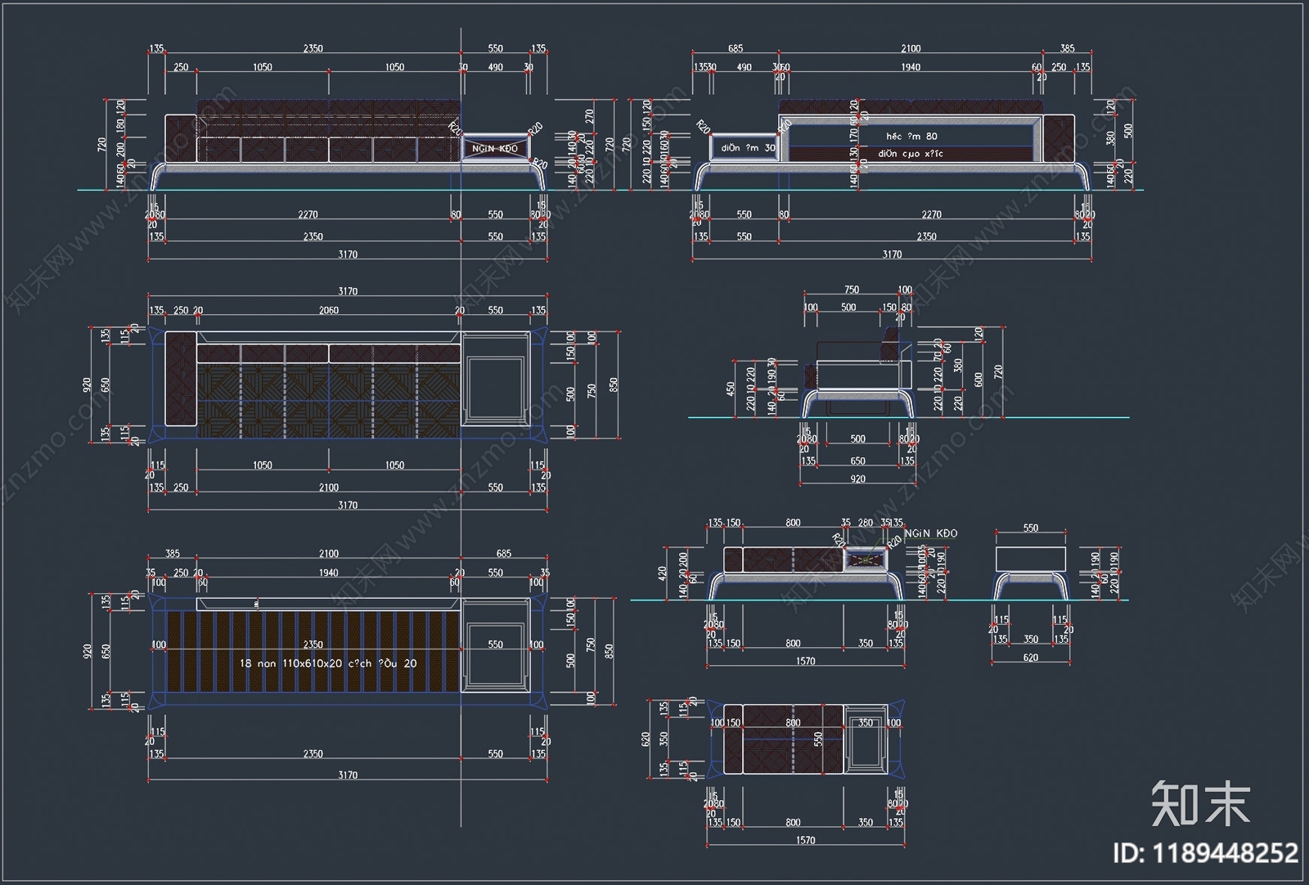The image size is (1309, 885).
Task: Select the 920 dimension below the side elevation
Action: tap(857, 479)
